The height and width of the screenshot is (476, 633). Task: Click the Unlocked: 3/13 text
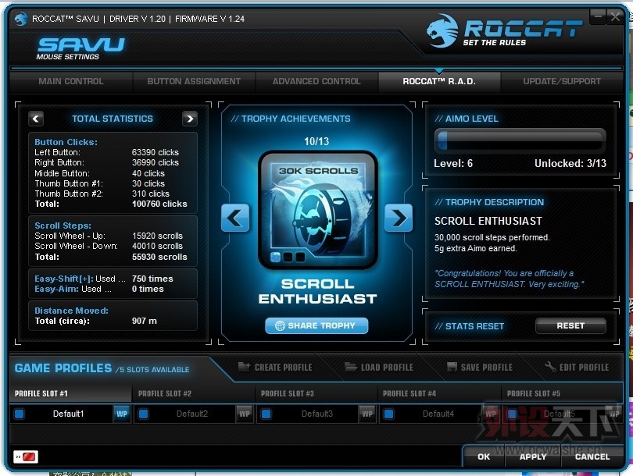tap(570, 163)
